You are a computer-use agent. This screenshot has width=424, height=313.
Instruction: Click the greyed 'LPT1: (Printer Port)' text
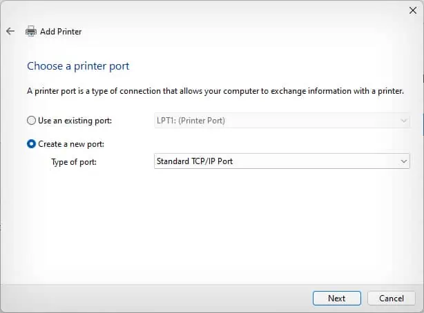pos(191,121)
